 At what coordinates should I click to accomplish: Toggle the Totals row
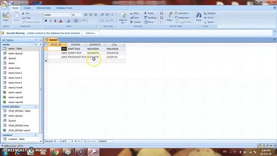click(x=149, y=13)
